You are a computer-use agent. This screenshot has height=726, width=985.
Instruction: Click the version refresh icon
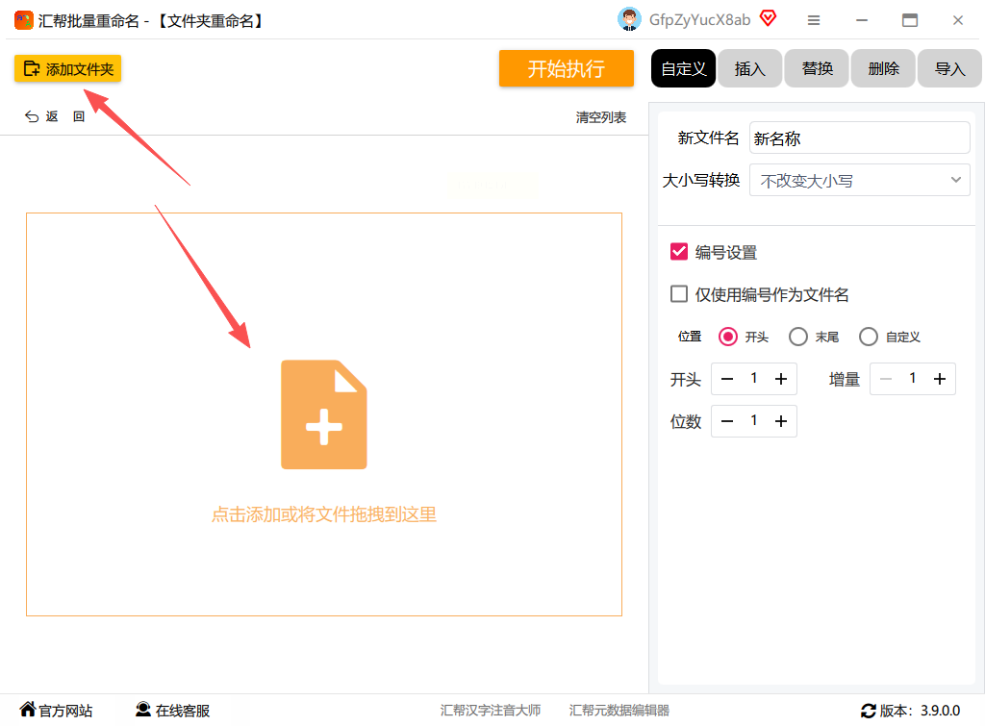[868, 711]
